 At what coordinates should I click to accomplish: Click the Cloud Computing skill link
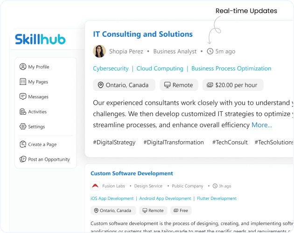[160, 69]
